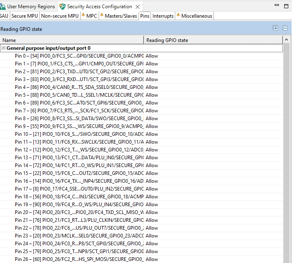The image size is (292, 263).
Task: Click the warning icon on the MPC tab
Action: pos(83,16)
